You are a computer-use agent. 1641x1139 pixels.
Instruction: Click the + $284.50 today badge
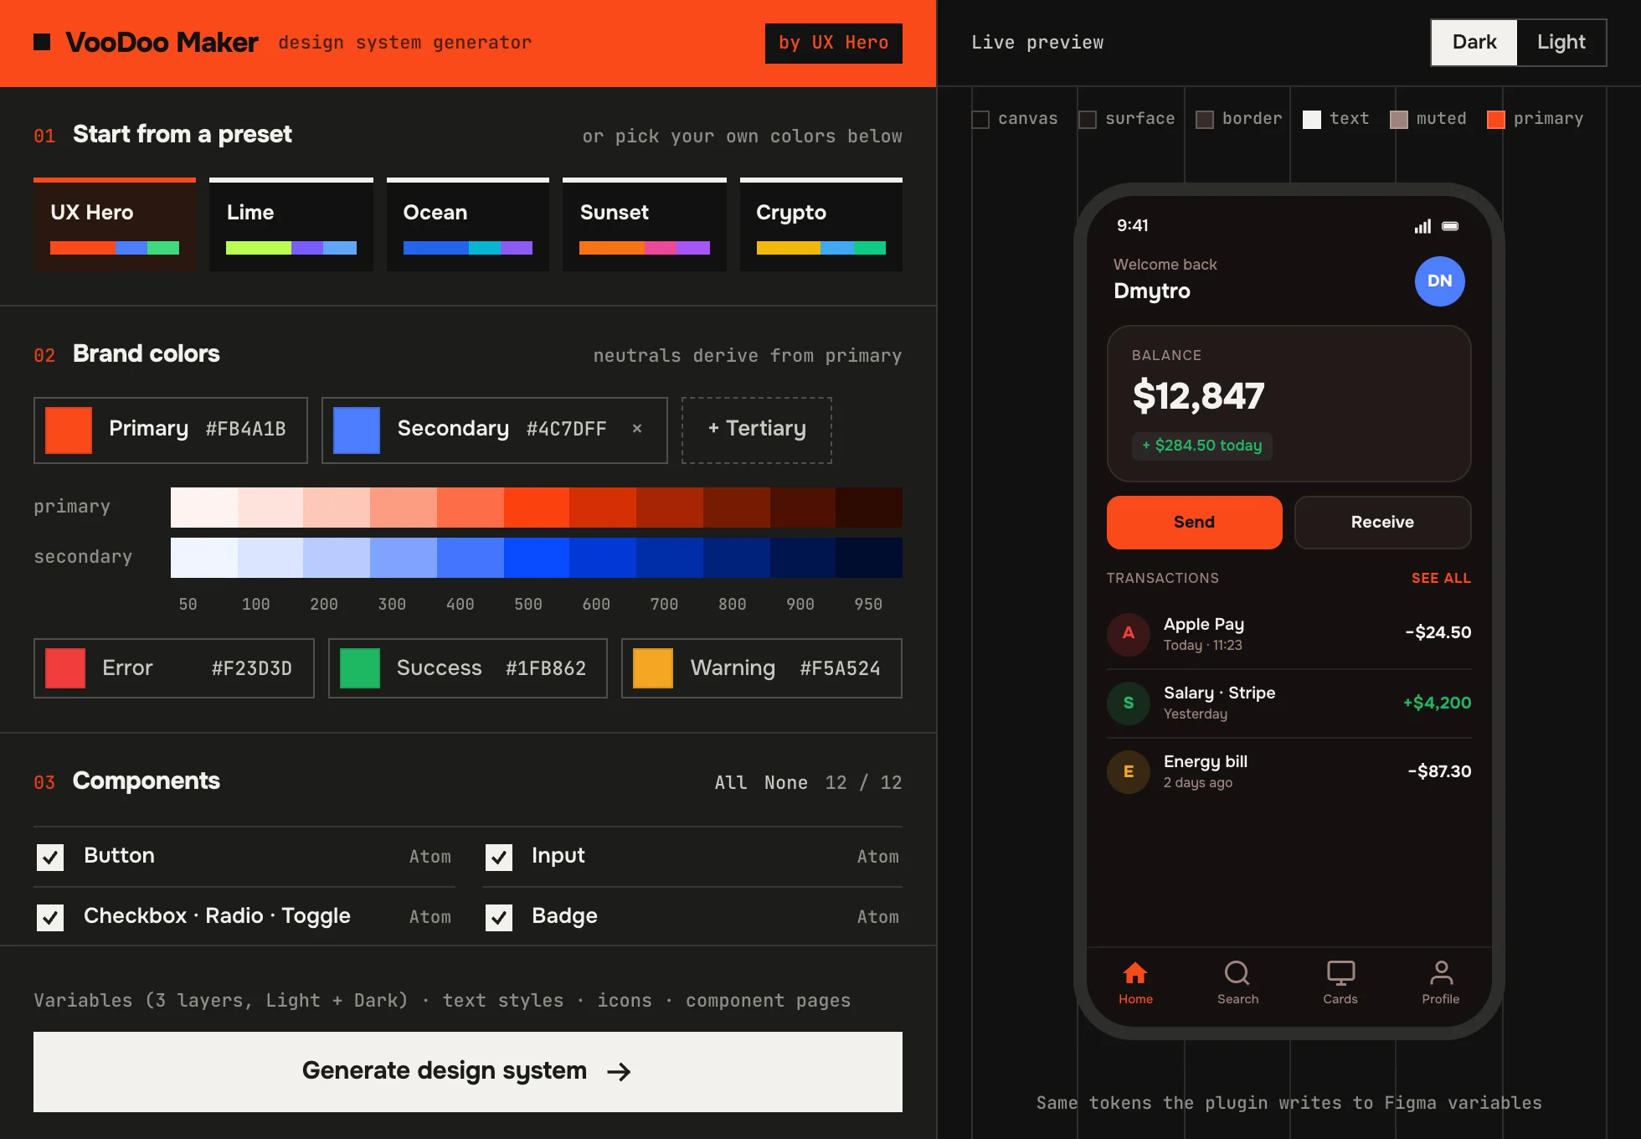(1201, 446)
